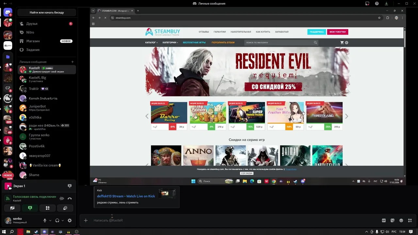Mute microphone in user panel

click(x=45, y=220)
